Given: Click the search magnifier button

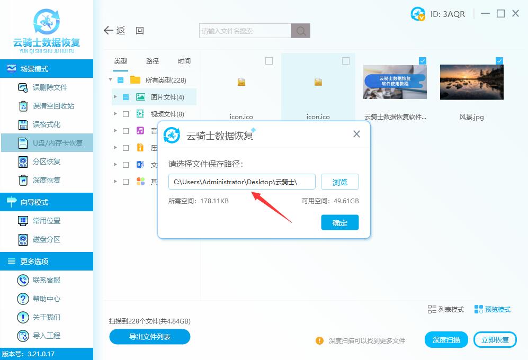Looking at the screenshot, I should coord(301,31).
